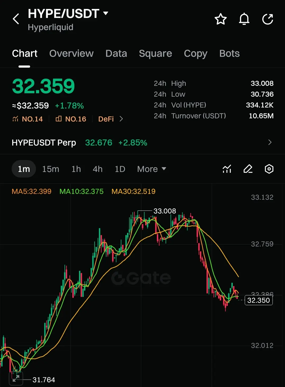285x387 pixels.
Task: Switch to the Square tab
Action: [x=155, y=54]
